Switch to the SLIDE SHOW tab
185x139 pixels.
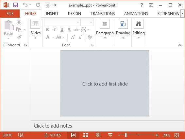(x=168, y=14)
